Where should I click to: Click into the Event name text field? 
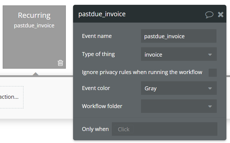[179, 36]
